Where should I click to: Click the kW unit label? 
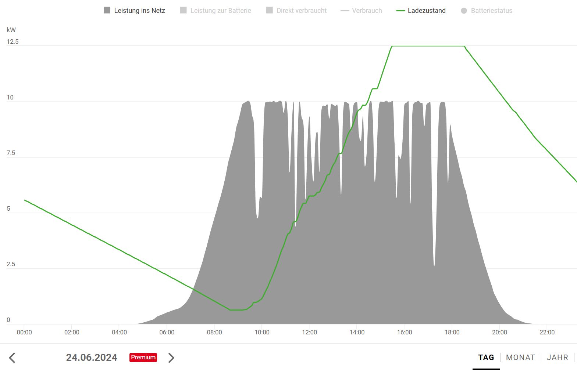11,30
